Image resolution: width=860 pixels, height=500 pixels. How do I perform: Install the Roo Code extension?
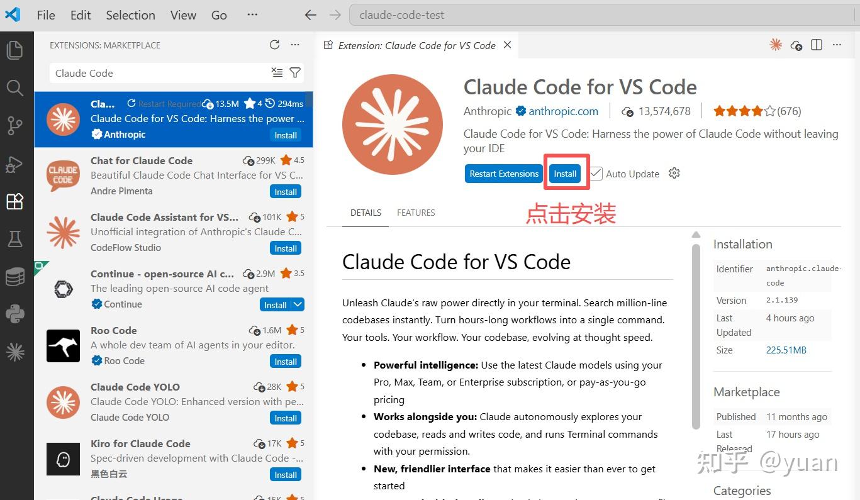(x=286, y=362)
